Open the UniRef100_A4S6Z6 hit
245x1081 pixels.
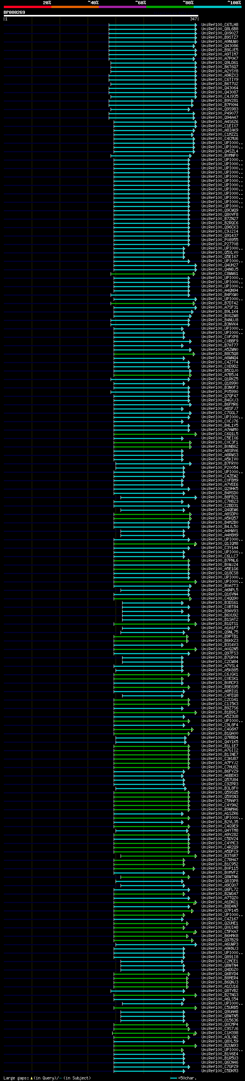pos(220,122)
